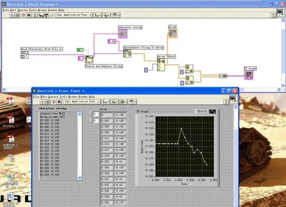The height and width of the screenshot is (207, 286).
Task: Click Run Continuously in Block Diagram toolbar
Action: [x=17, y=15]
